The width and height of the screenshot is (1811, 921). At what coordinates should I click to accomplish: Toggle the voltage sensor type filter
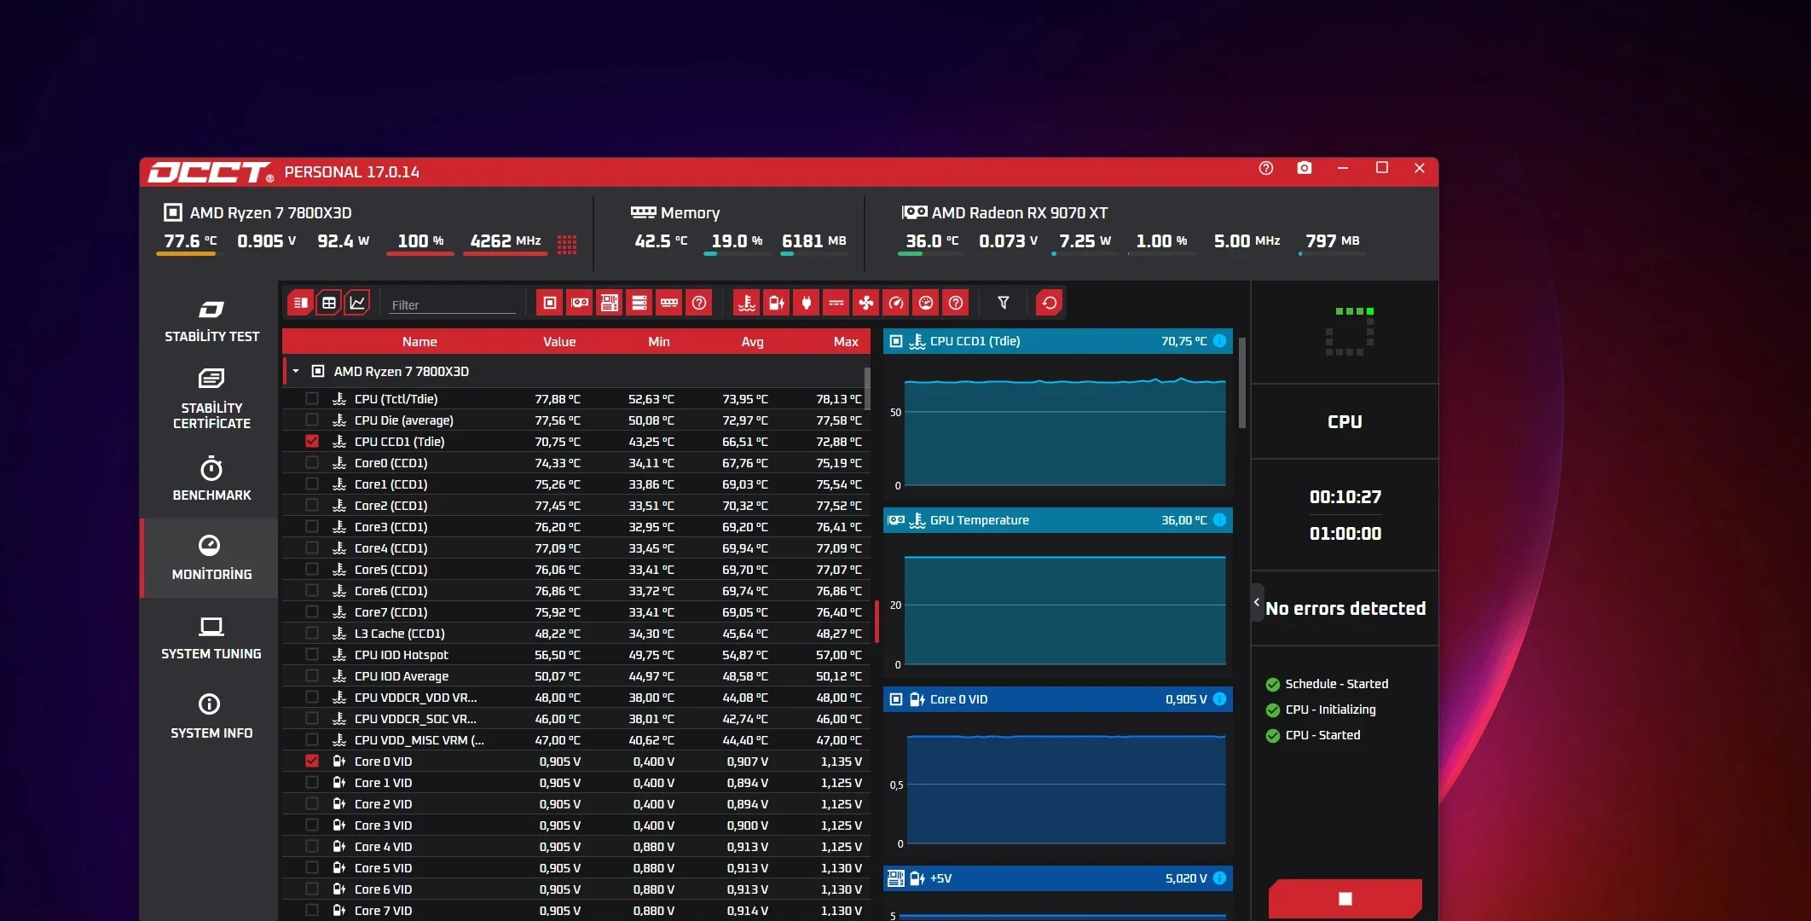click(777, 303)
